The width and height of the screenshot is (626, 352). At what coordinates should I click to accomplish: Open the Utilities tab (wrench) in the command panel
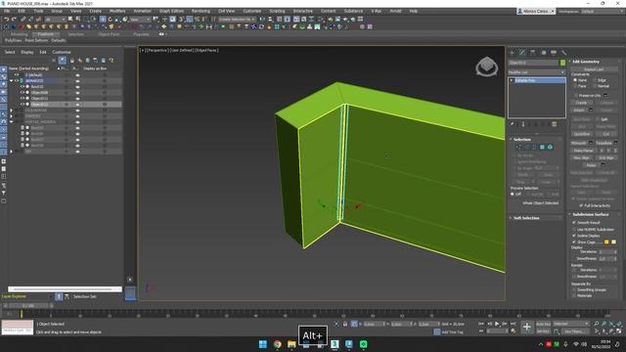(x=563, y=53)
